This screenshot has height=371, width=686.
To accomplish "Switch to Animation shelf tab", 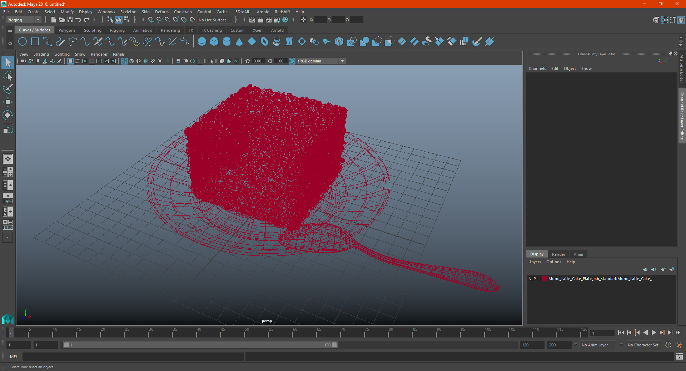I will point(143,30).
